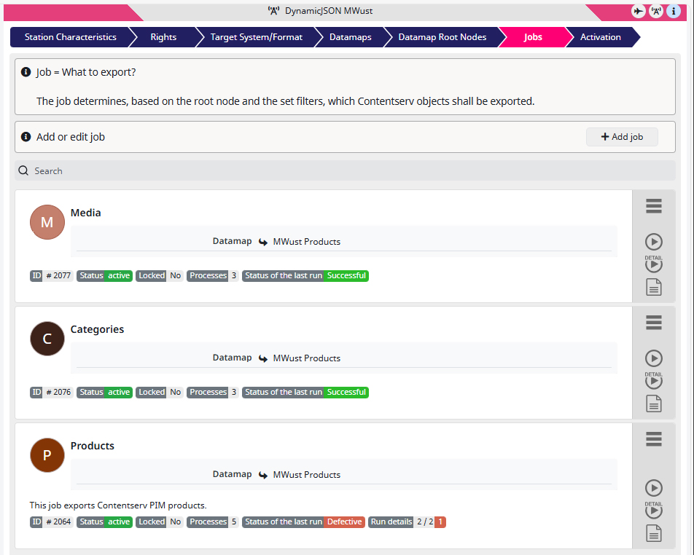
Task: Click the 'Locked No' badge of Categories job
Action: coord(160,393)
